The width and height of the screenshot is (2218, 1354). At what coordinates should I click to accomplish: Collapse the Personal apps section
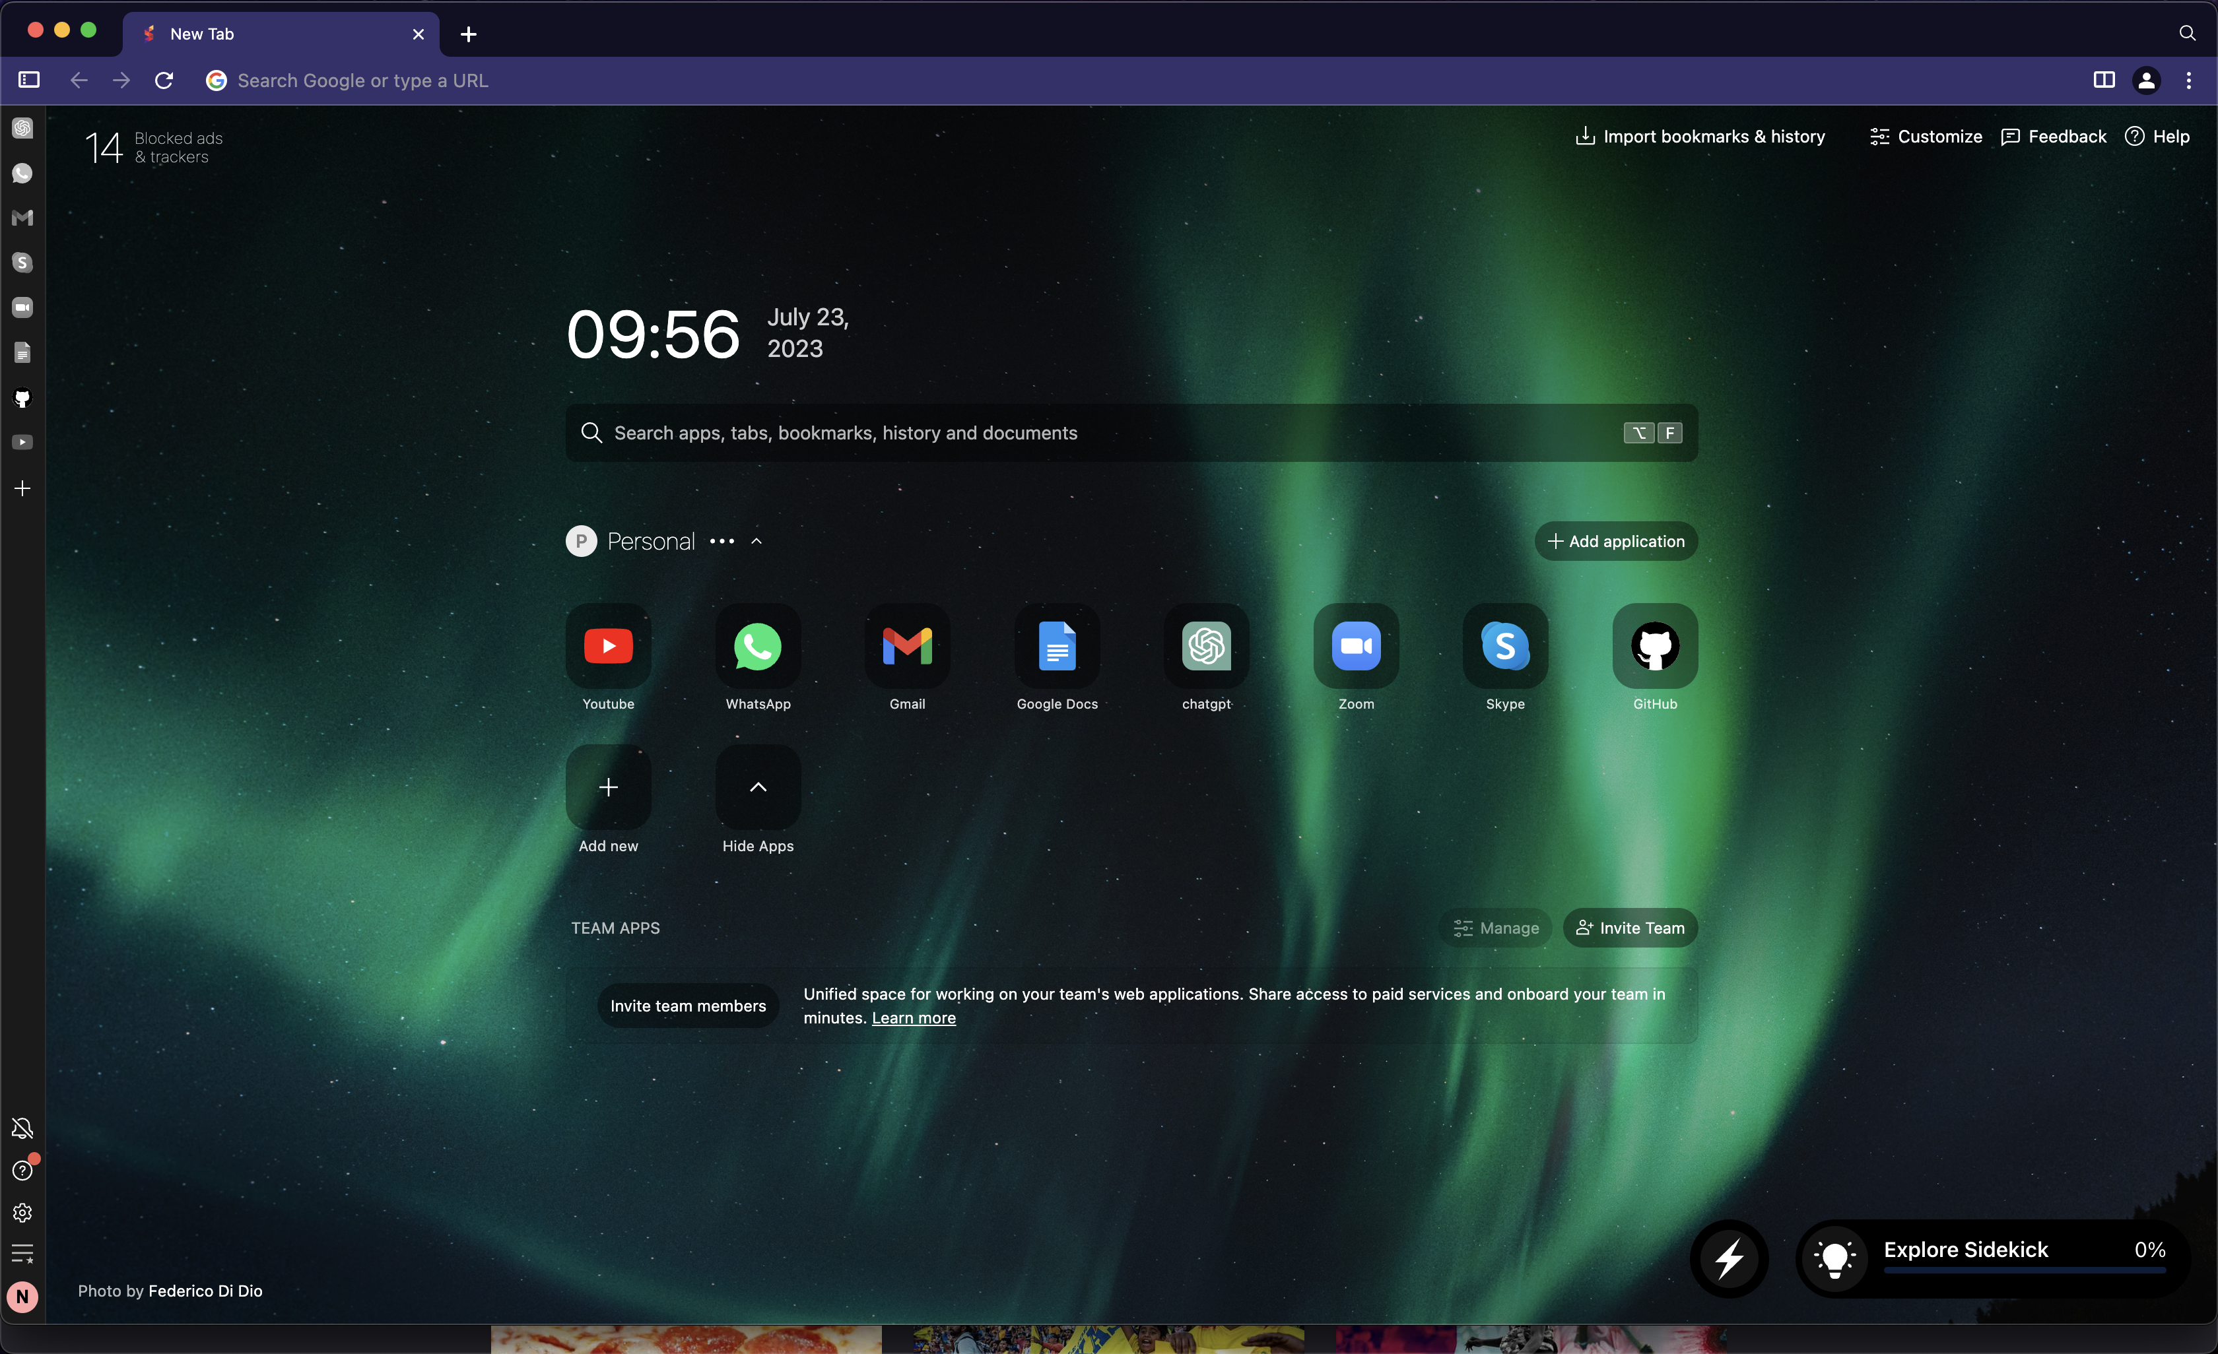[x=757, y=540]
